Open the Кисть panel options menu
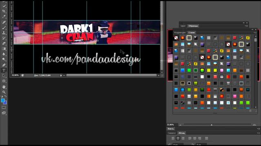The height and width of the screenshot is (146, 261). pyautogui.click(x=258, y=129)
